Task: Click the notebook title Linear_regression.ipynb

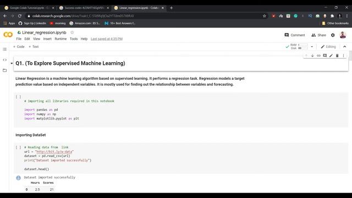Action: [x=44, y=32]
